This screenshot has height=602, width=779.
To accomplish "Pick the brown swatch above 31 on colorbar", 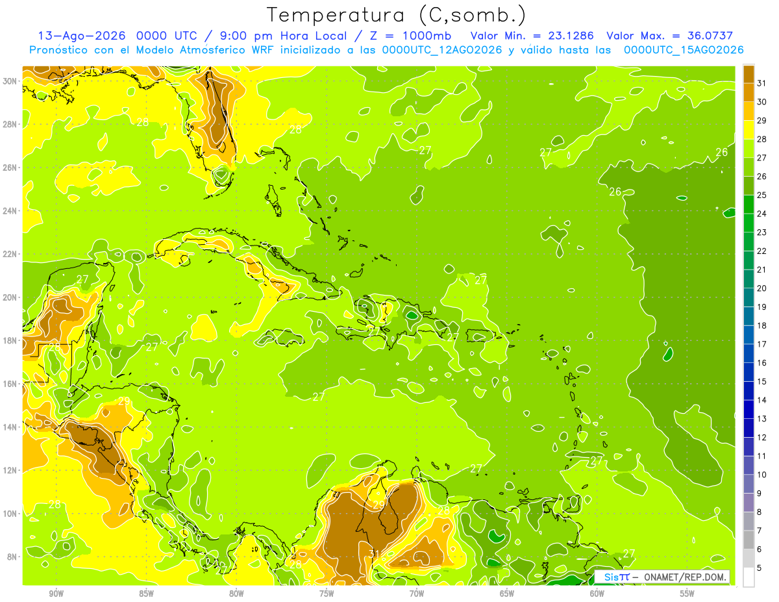I will (x=749, y=74).
